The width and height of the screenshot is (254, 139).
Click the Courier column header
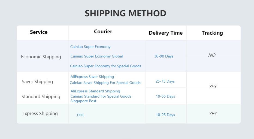[x=103, y=32]
